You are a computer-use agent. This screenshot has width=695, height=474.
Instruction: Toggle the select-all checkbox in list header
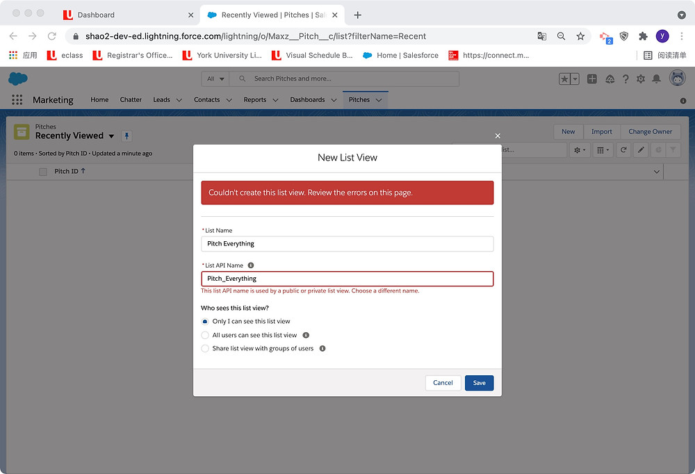[x=43, y=172]
